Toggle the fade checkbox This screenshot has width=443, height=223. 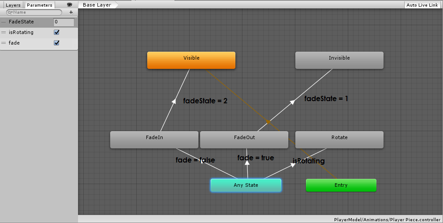point(56,43)
